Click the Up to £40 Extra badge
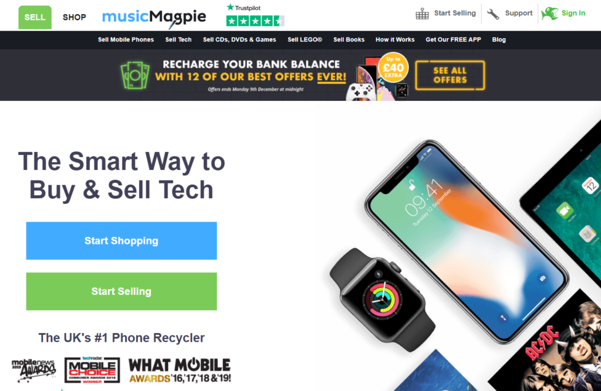Screen dimensions: 601x391 pyautogui.click(x=393, y=68)
